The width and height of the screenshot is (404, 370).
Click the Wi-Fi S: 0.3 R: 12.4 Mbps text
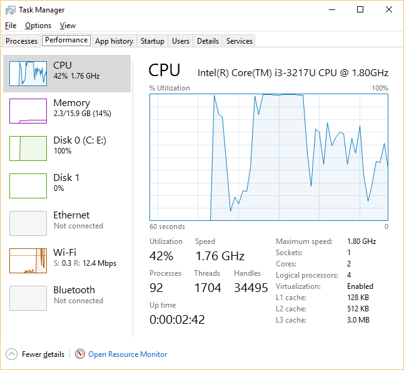85,263
